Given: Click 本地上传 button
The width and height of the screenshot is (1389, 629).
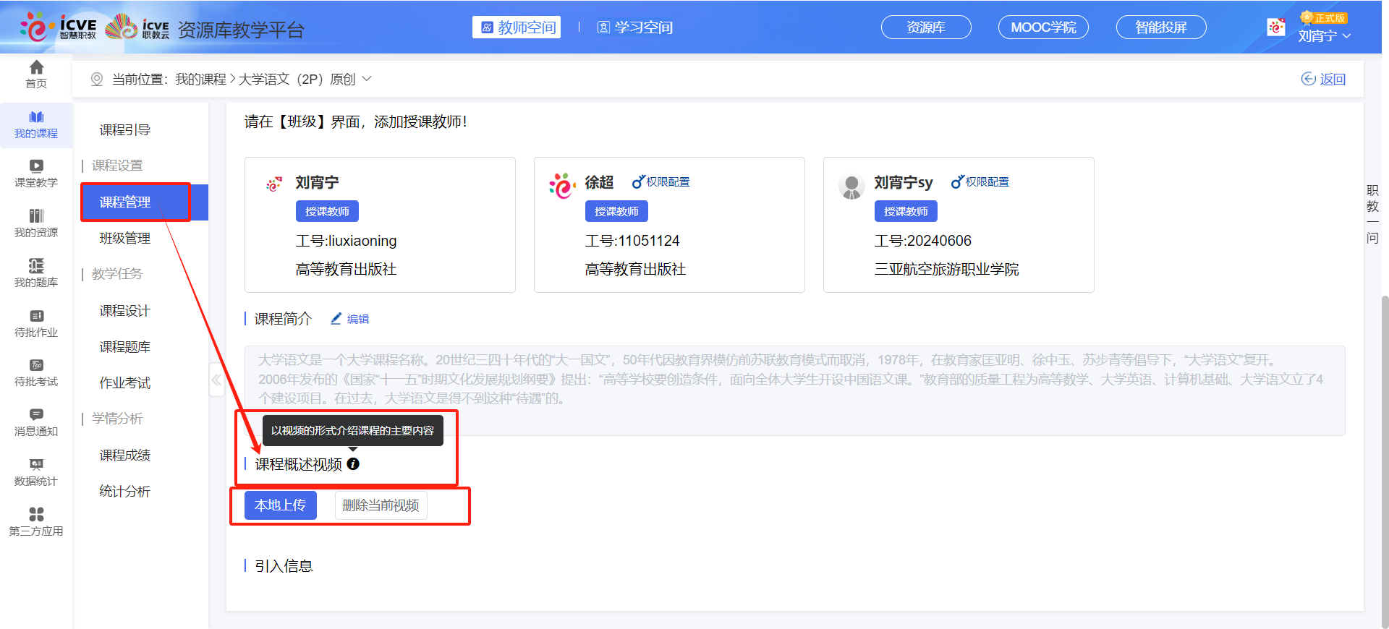Looking at the screenshot, I should tap(281, 505).
